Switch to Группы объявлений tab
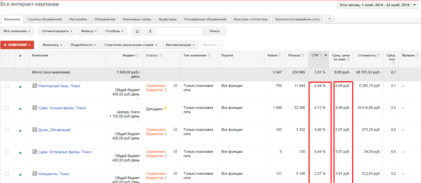The width and height of the screenshot is (421, 183). click(45, 19)
